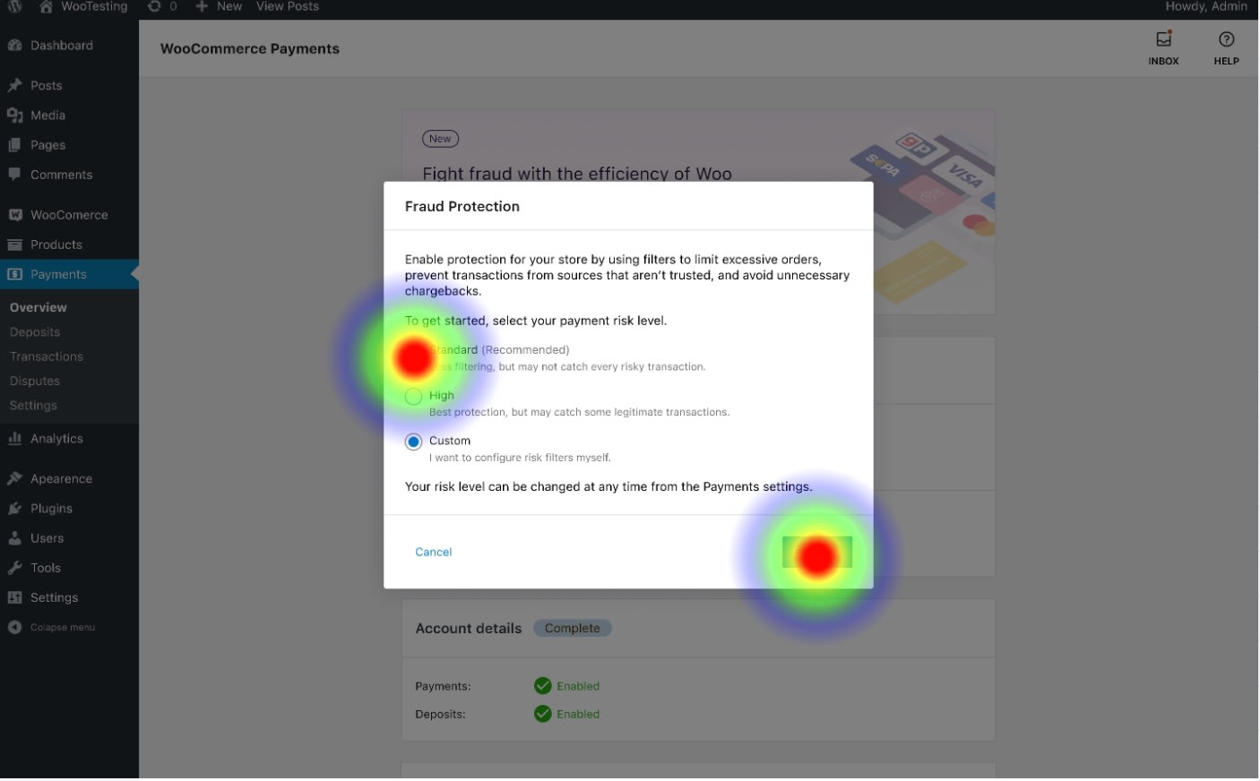Click 'I want to configure risk filters myself.'
Viewport: 1260px width, 781px height.
[x=520, y=458]
